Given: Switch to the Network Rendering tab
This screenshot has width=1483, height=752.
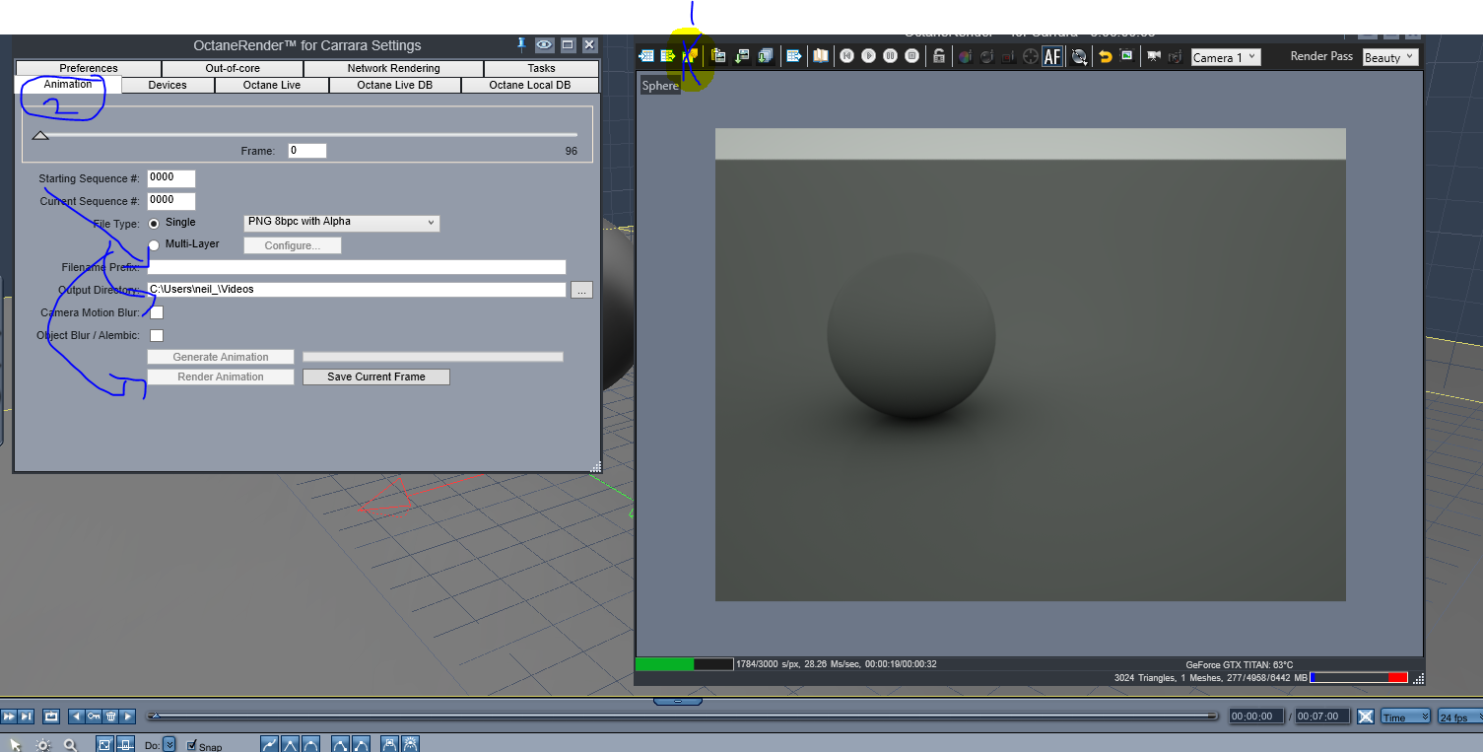Looking at the screenshot, I should tap(394, 68).
